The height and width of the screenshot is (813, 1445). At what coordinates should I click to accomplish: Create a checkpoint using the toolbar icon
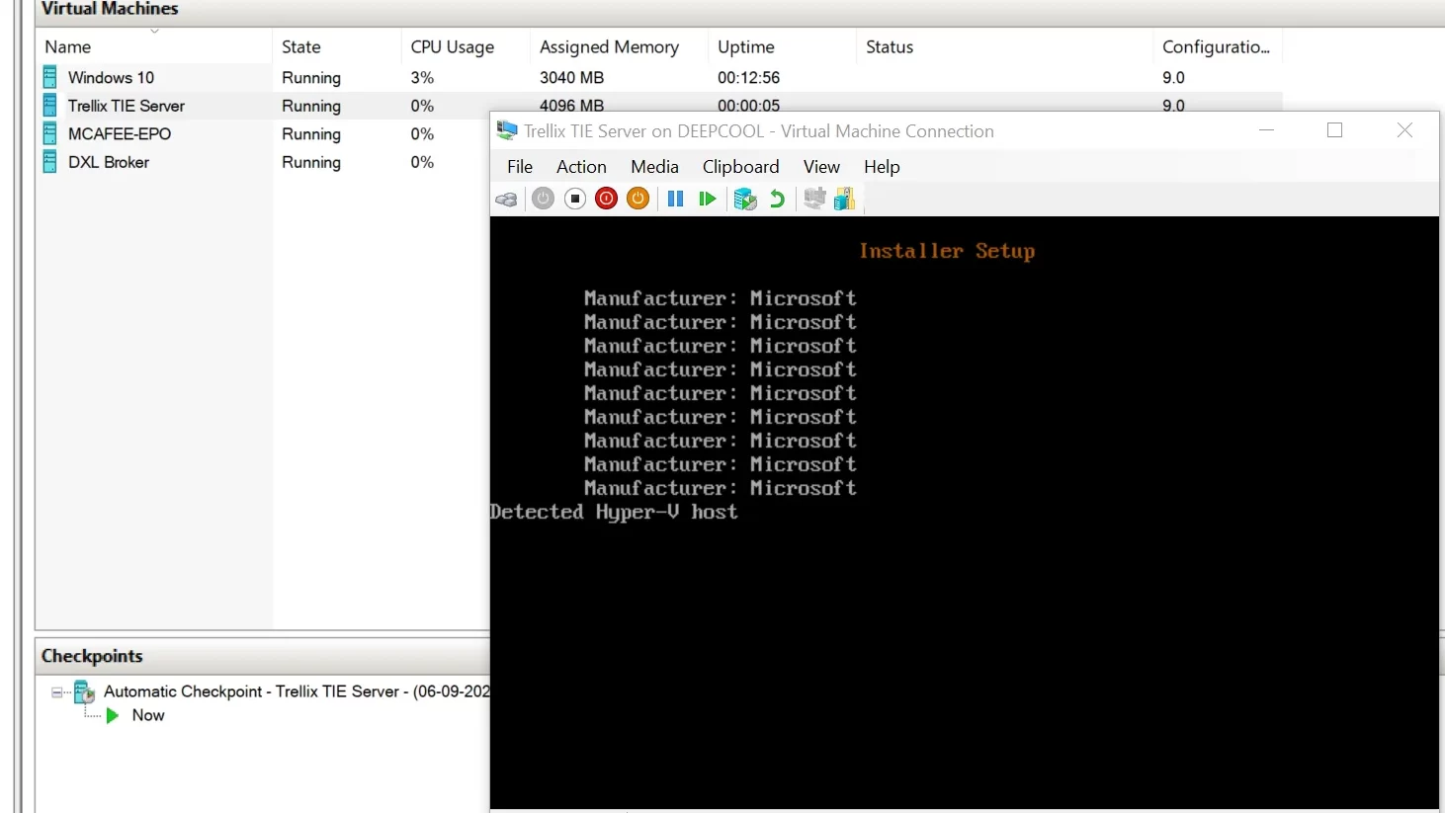coord(745,199)
